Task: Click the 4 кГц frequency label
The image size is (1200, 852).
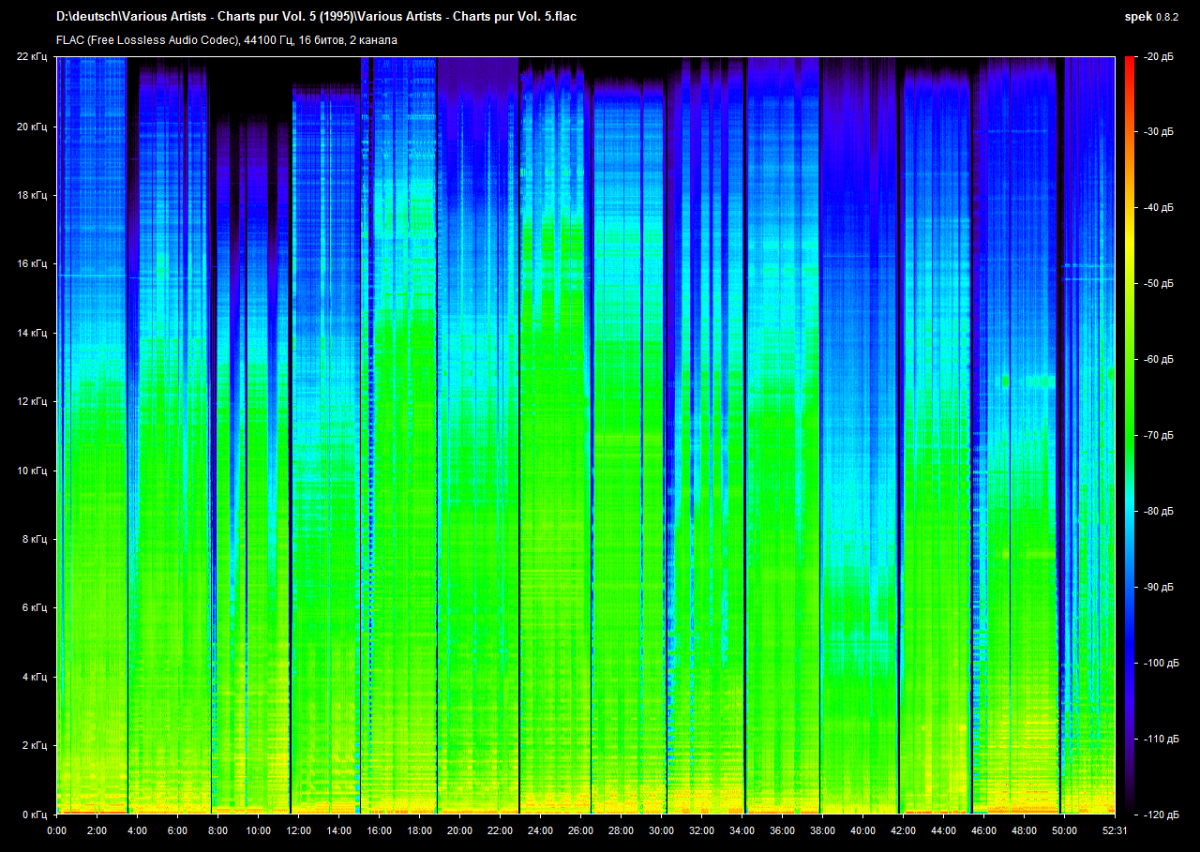Action: click(x=34, y=677)
